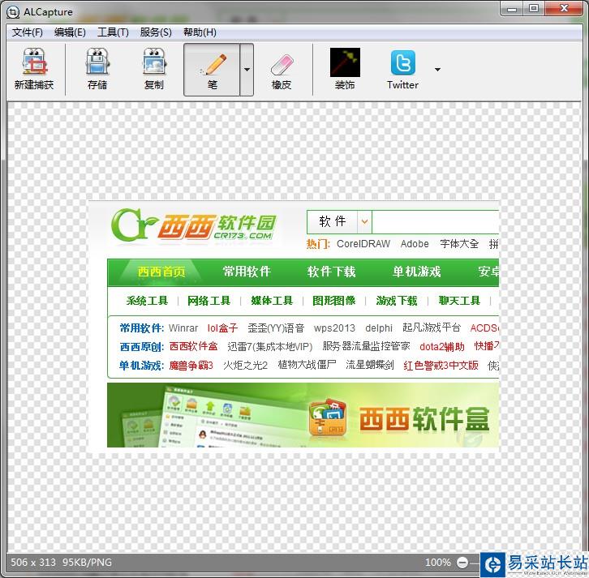Share capture via Twitter icon
This screenshot has width=589, height=578.
click(402, 70)
